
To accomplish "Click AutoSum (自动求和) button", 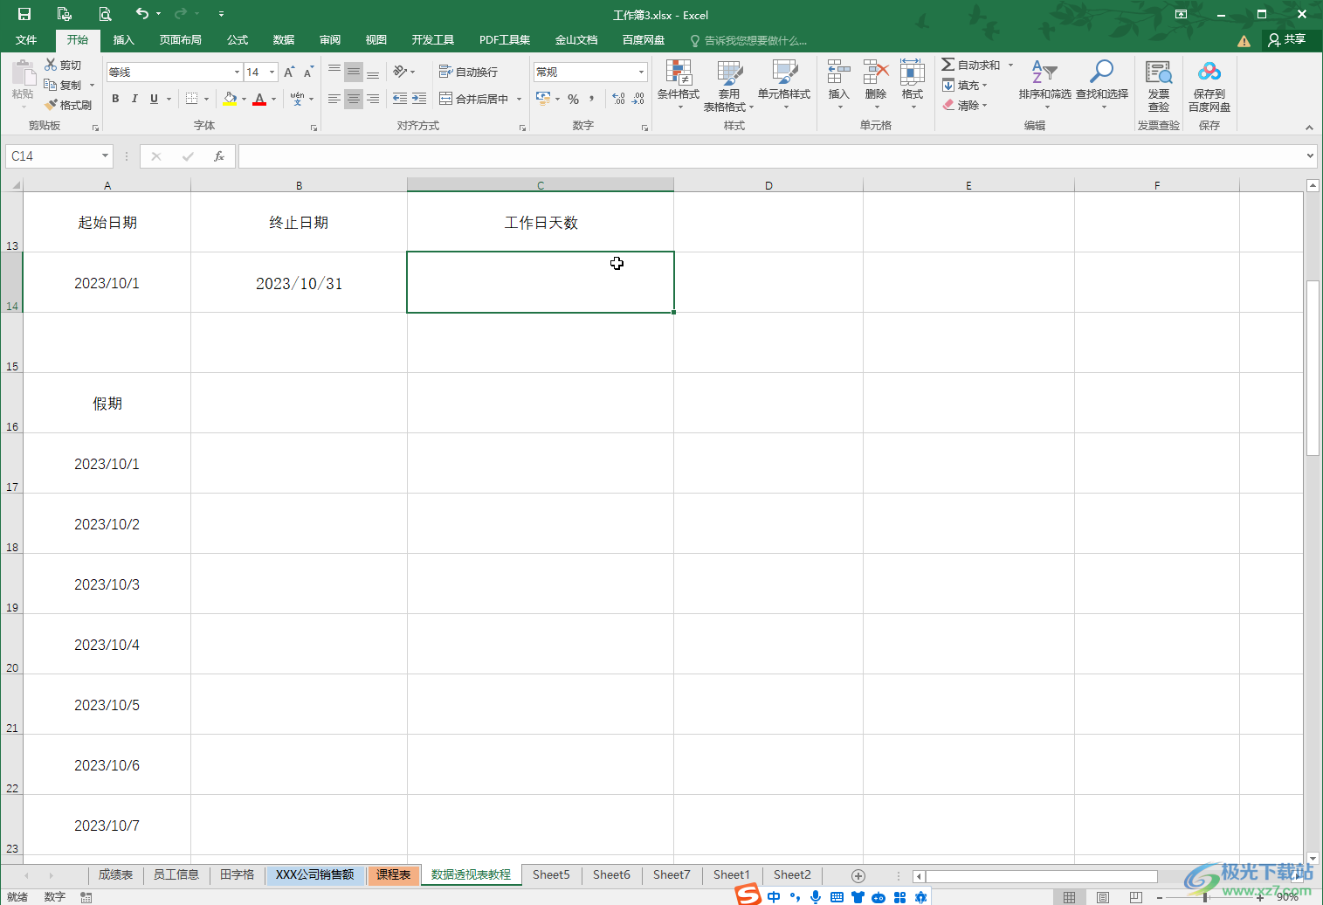I will (971, 65).
